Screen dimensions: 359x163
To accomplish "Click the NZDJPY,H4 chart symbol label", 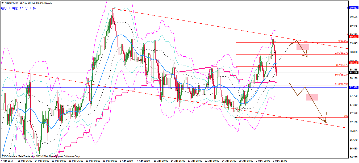I will click(x=11, y=2).
